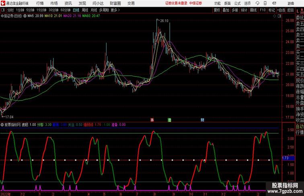
Task: Click the 返回 back button
Action: coord(290,10)
